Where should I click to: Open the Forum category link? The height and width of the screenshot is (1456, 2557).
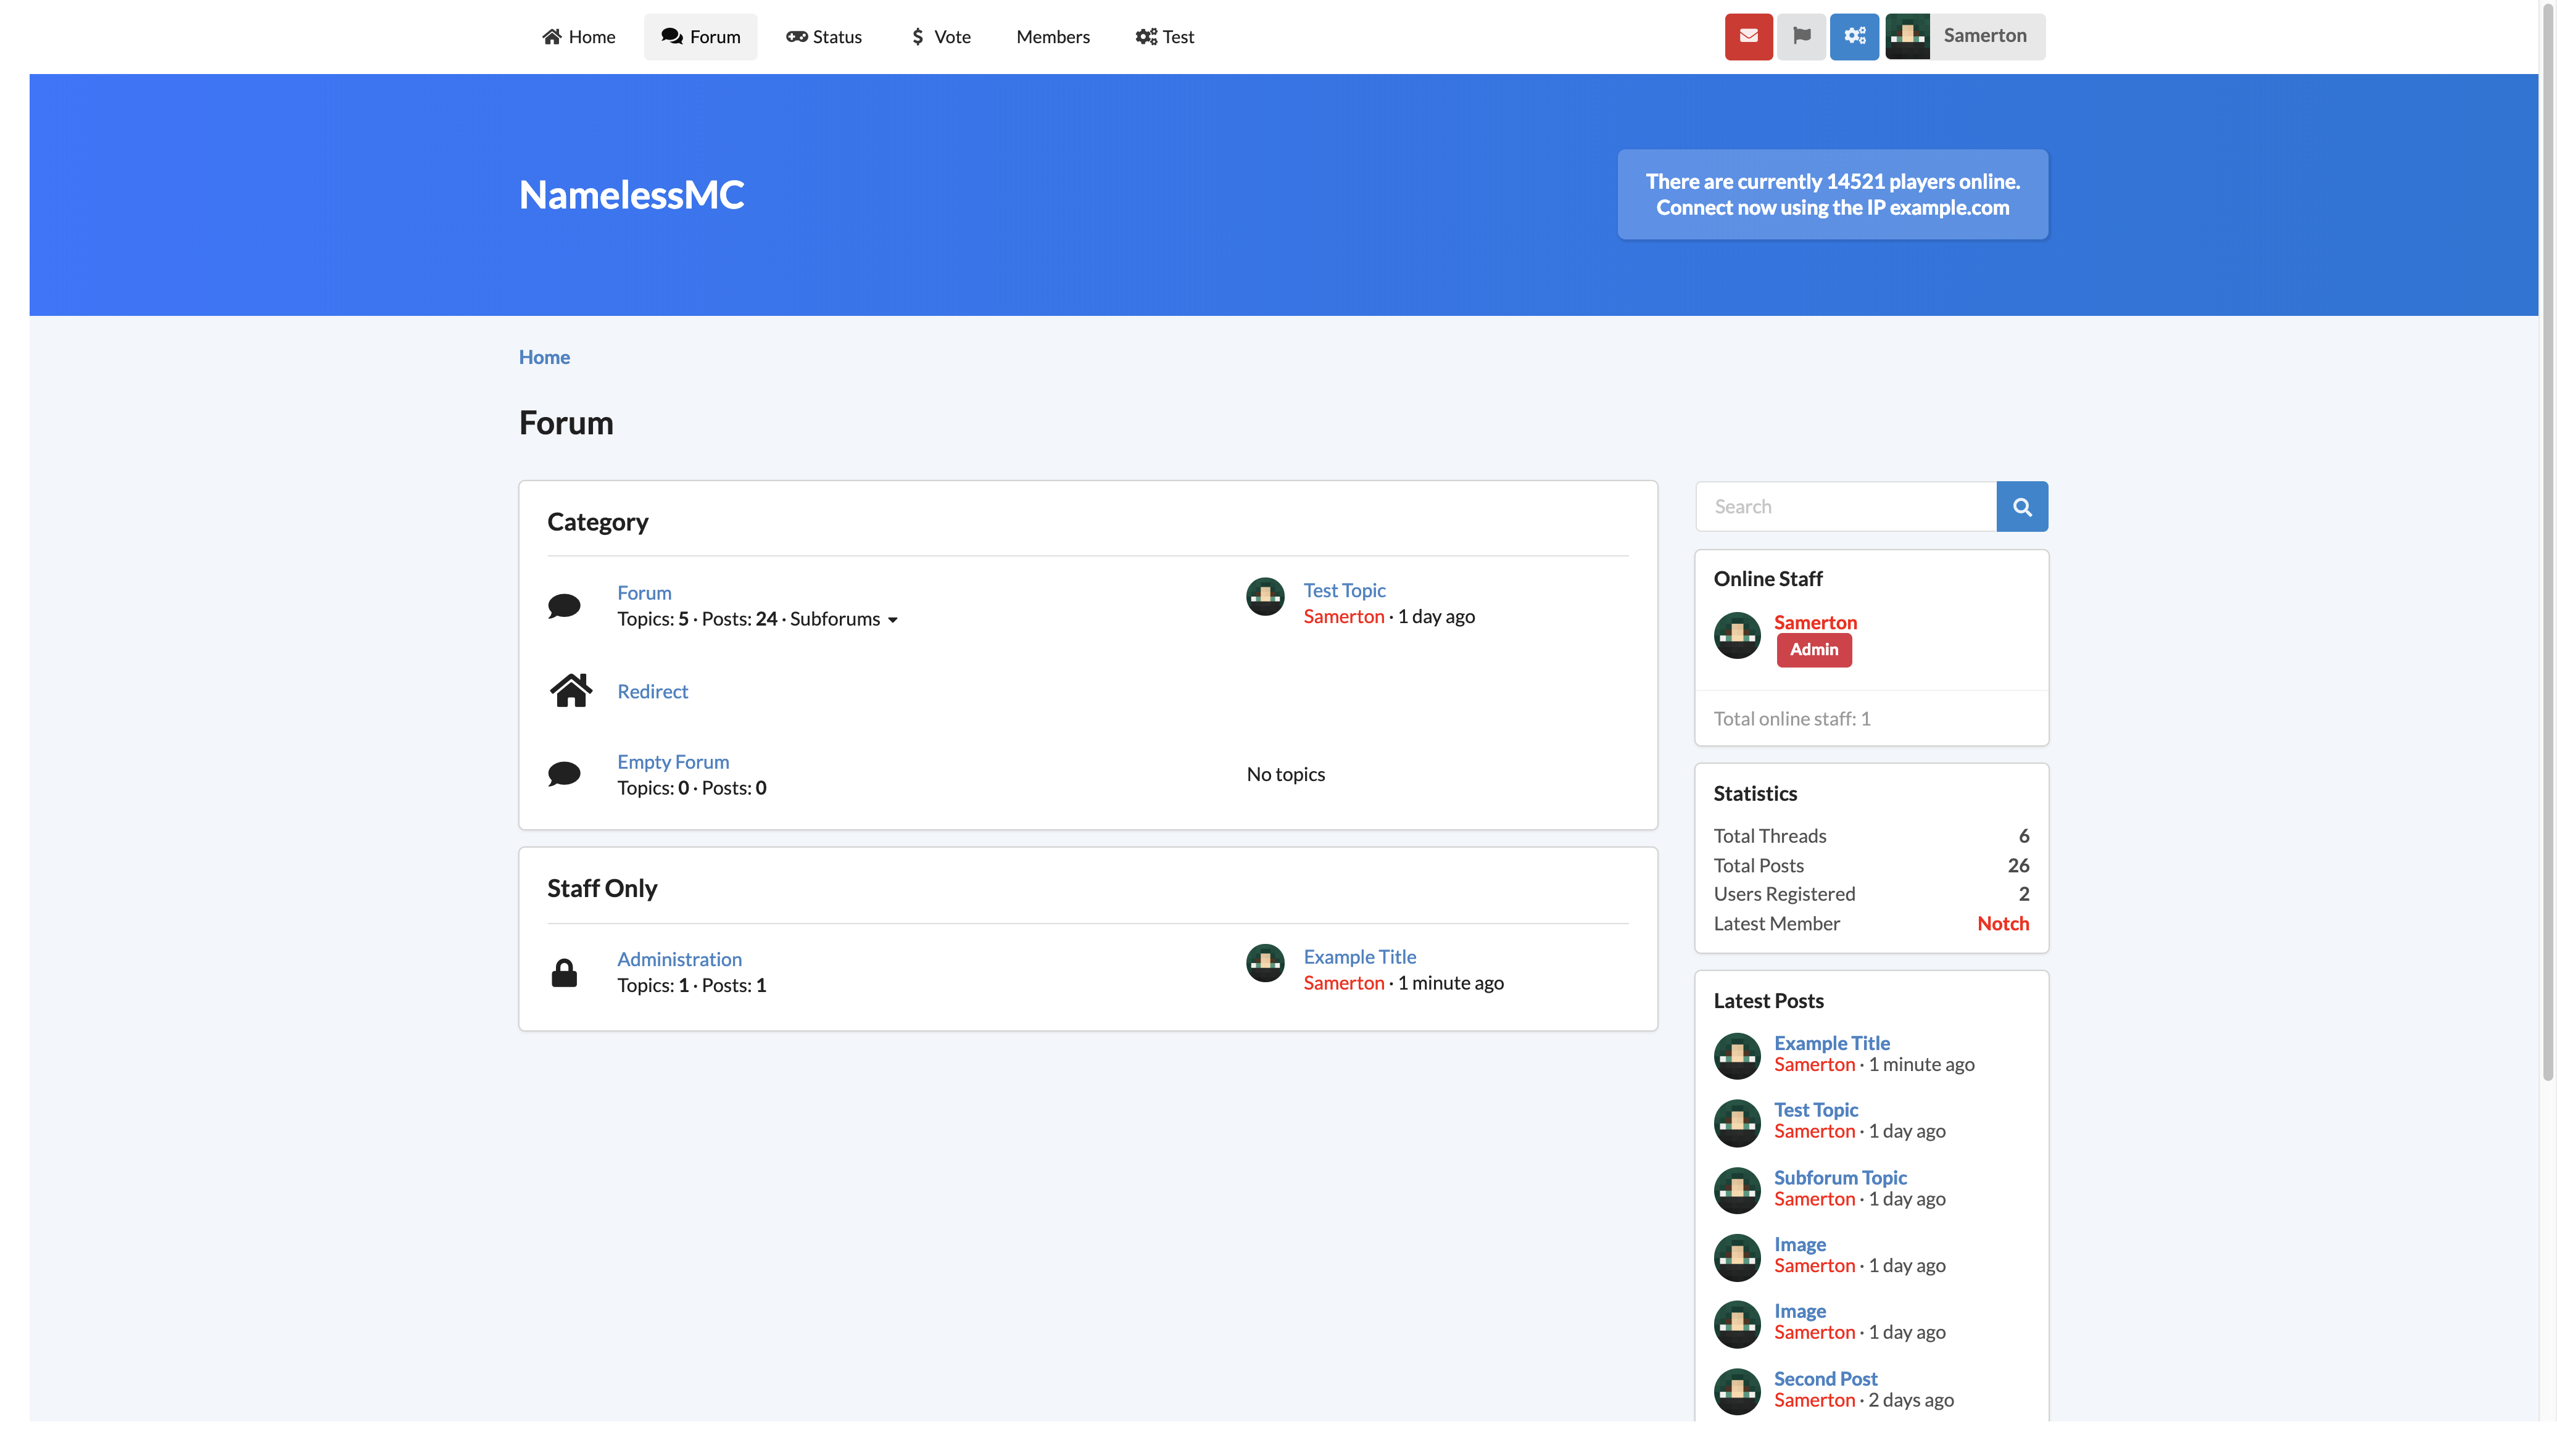tap(643, 592)
